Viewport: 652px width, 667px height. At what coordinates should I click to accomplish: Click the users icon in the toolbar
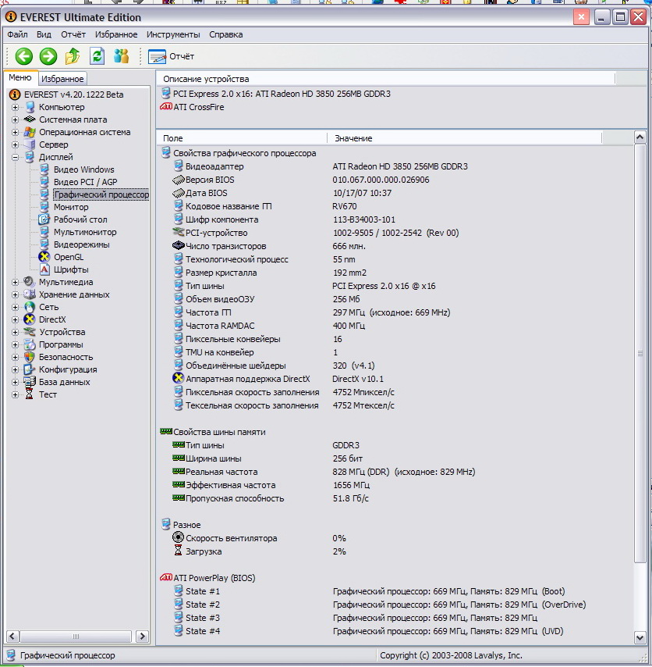coord(121,56)
